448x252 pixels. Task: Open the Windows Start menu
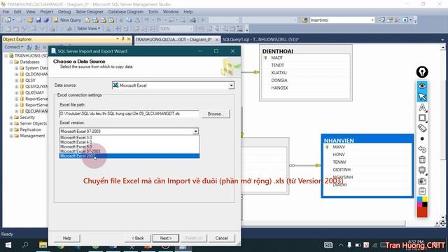point(8,245)
